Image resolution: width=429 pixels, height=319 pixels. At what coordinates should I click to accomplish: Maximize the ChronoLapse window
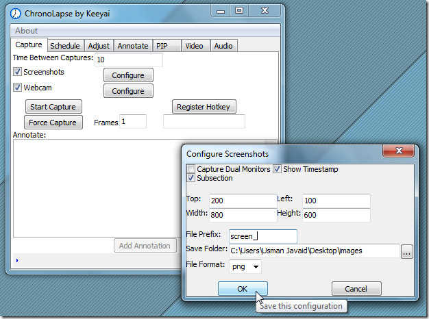coord(239,11)
